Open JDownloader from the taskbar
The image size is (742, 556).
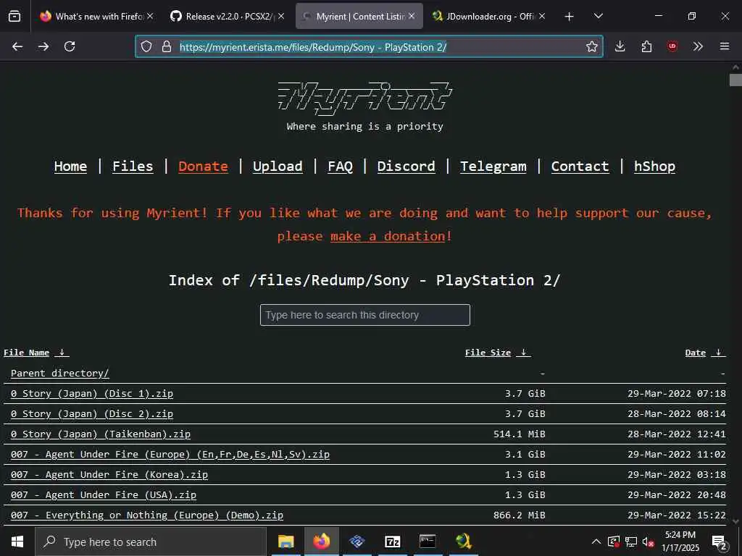[463, 542]
